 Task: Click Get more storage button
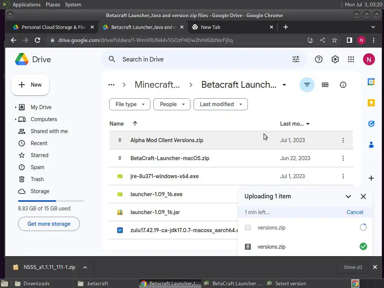click(x=49, y=224)
